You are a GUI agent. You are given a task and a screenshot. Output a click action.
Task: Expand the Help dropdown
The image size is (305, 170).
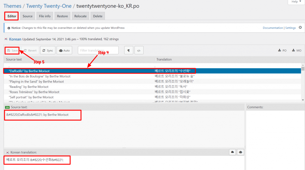296,2
